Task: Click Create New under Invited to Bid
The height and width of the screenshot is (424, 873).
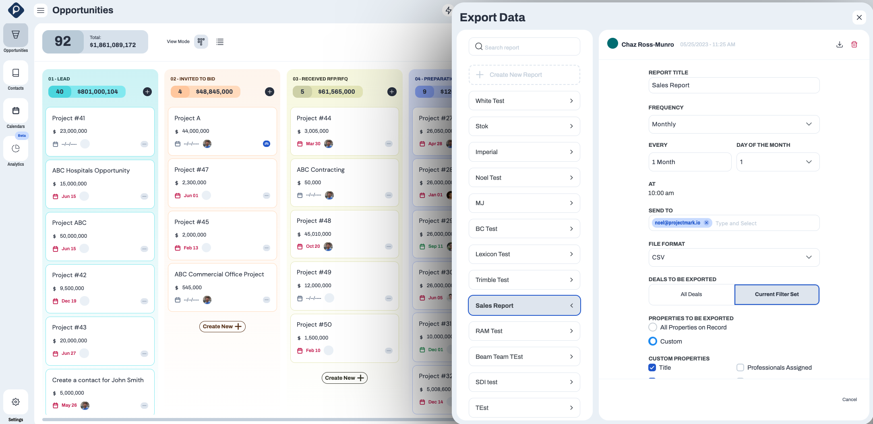Action: tap(222, 326)
